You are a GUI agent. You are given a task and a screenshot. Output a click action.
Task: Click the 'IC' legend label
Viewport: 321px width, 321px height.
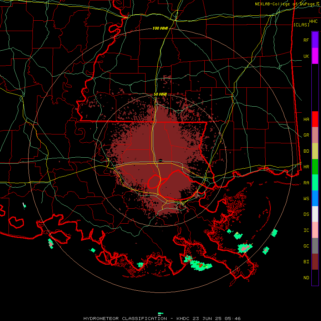pos(306,230)
